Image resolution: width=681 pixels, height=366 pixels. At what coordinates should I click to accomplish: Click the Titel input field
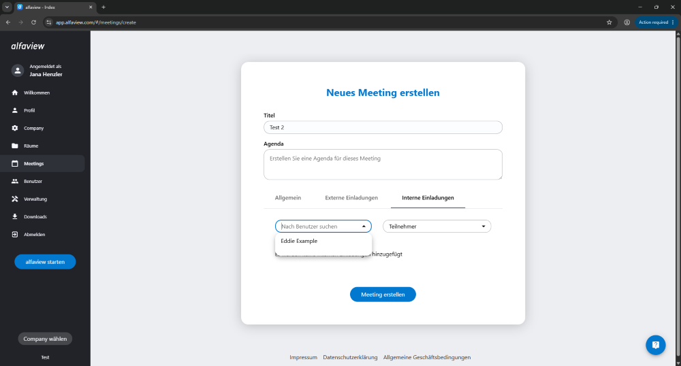click(383, 127)
